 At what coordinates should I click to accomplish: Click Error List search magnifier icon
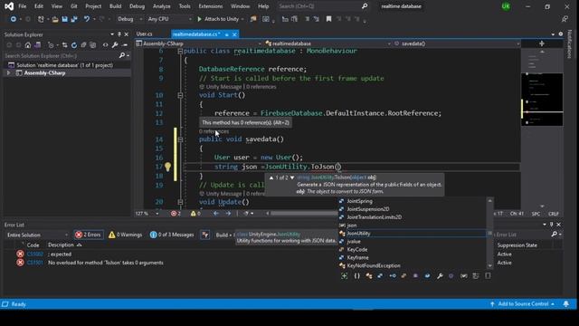555,235
